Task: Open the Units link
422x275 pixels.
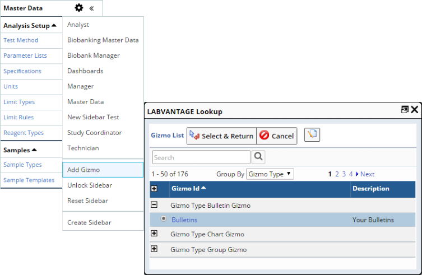Action: point(11,86)
